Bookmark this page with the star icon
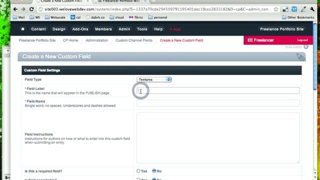320x180 pixels. (276, 9)
